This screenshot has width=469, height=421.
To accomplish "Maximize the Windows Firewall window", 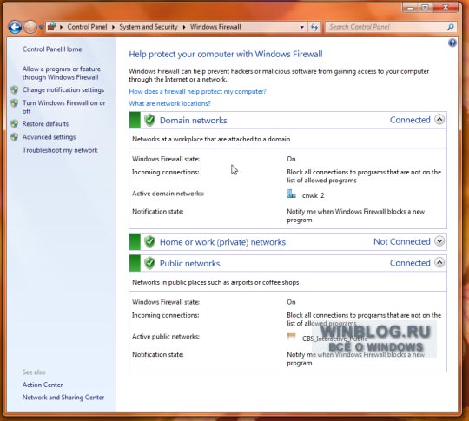I will (425, 8).
